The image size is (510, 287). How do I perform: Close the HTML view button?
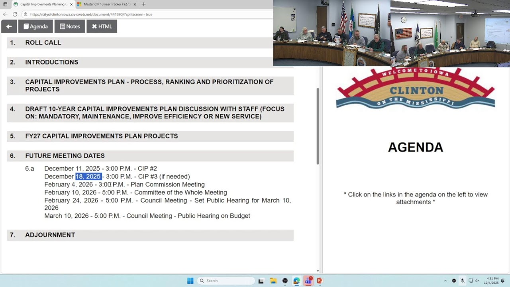102,26
